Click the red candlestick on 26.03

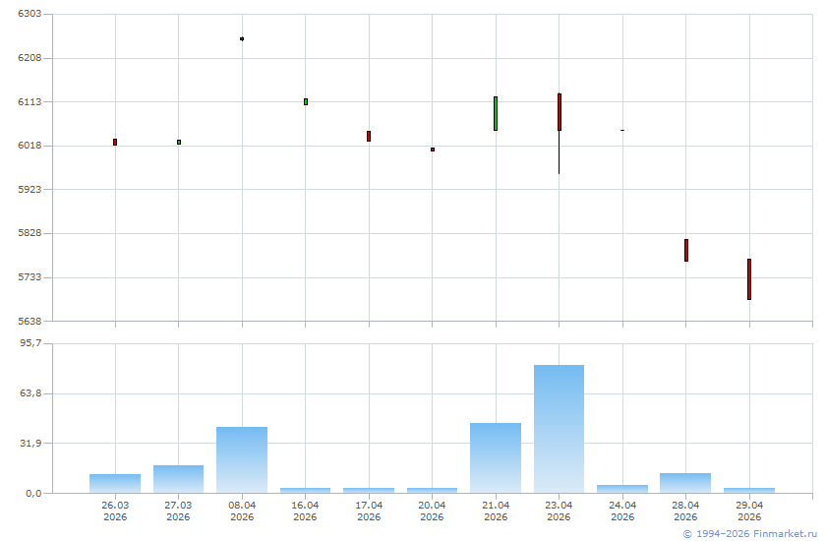[115, 143]
